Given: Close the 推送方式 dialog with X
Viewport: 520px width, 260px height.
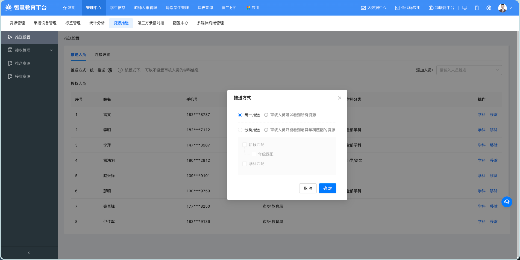Looking at the screenshot, I should pos(339,98).
